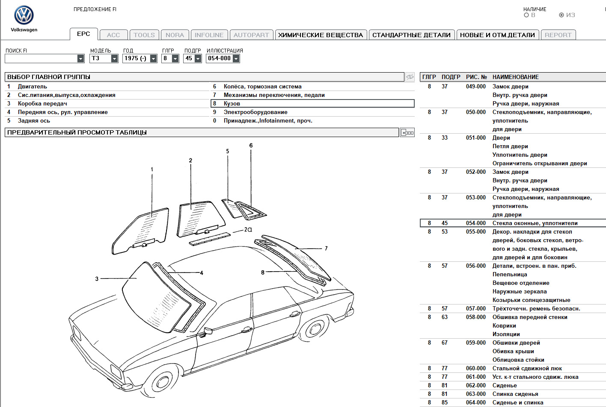606x407 pixels.
Task: Select the EPC tab
Action: point(83,34)
